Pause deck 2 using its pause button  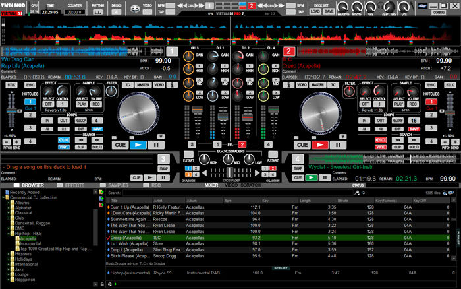point(337,145)
